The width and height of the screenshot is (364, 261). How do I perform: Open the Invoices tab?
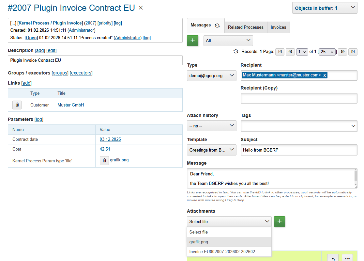(278, 27)
